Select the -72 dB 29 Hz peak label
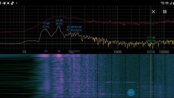This screenshot has width=174, height=98. 46,25
